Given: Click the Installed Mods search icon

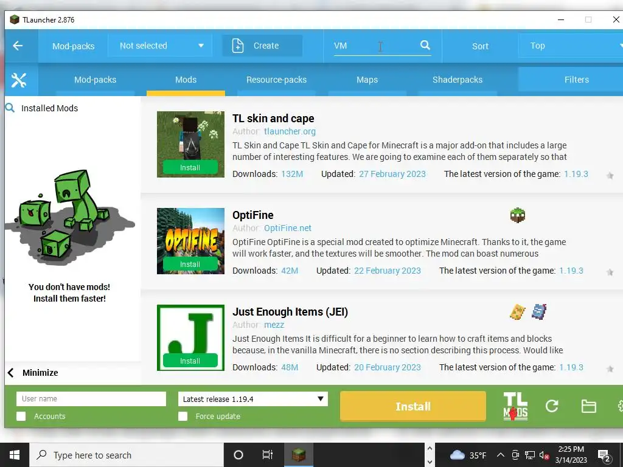Looking at the screenshot, I should tap(10, 108).
